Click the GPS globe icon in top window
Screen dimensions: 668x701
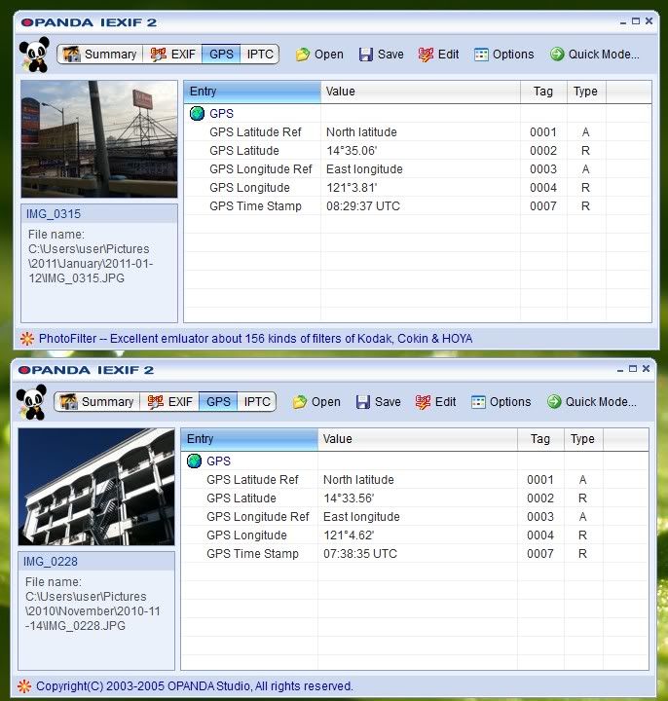point(197,114)
